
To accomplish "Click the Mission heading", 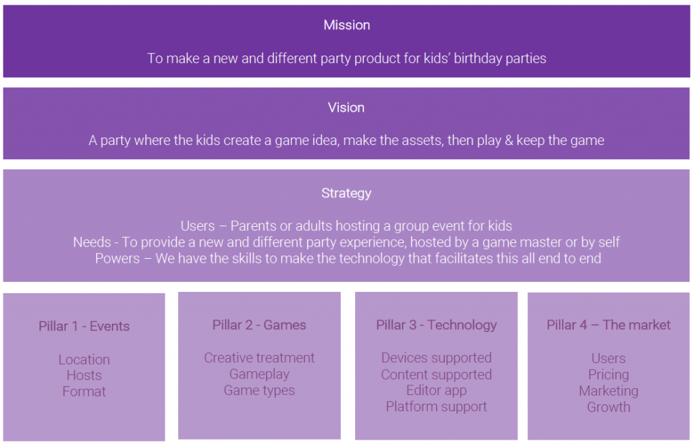I will tap(346, 25).
